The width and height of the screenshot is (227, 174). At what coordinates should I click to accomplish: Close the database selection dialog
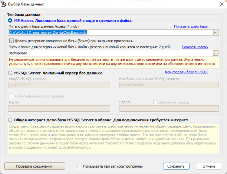point(222,4)
